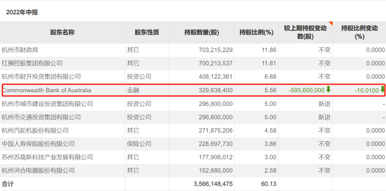Click the 股东性质 column header
The image size is (386, 191).
[147, 32]
